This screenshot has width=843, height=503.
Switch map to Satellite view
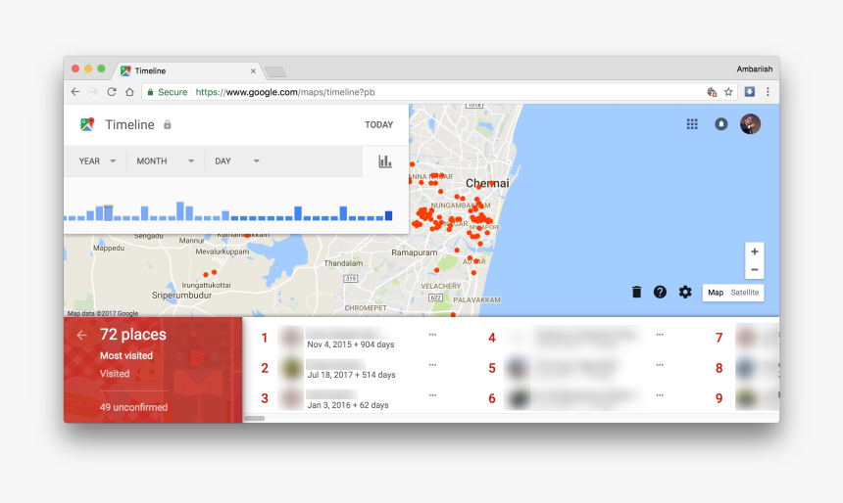[745, 293]
